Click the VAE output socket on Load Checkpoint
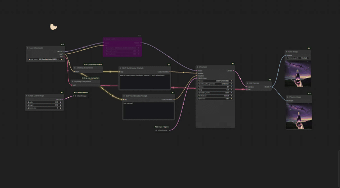 (64, 56)
